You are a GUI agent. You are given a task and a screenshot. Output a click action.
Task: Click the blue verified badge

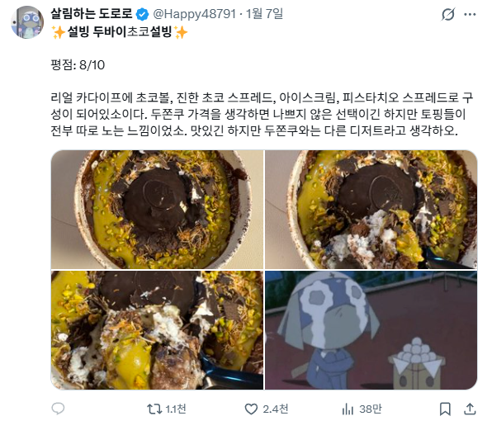point(143,14)
